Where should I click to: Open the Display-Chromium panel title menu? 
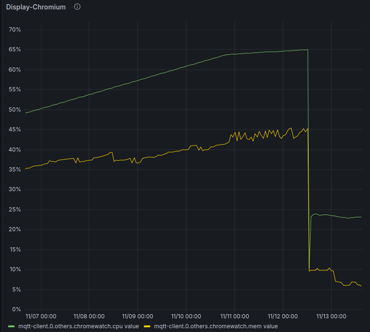pyautogui.click(x=36, y=7)
